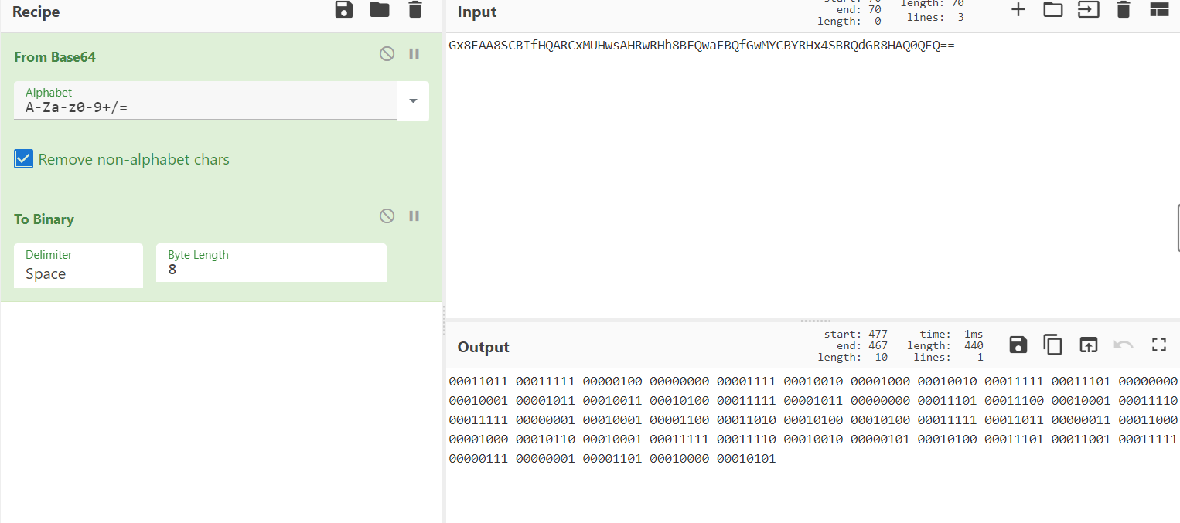1180x523 pixels.
Task: Copy the output to clipboard
Action: click(1052, 345)
